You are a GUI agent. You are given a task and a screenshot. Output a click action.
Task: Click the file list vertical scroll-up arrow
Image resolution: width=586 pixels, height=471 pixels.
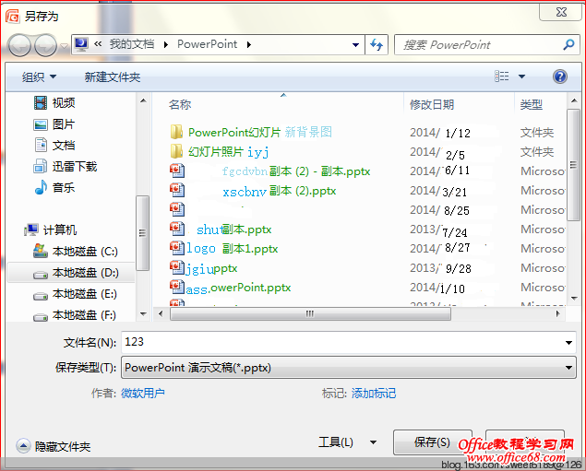point(574,100)
